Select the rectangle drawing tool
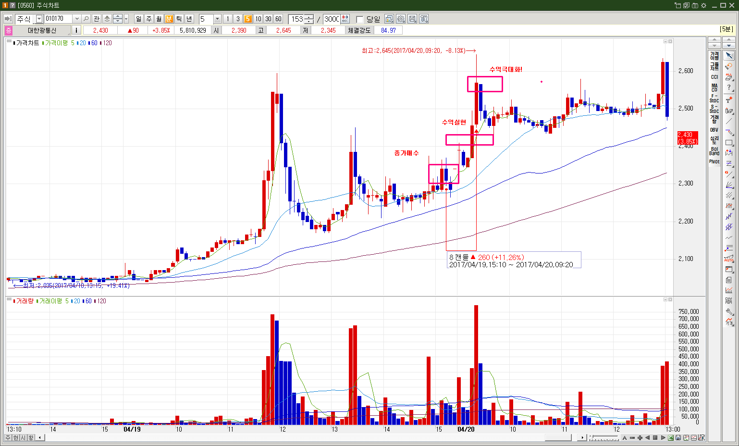 point(729,143)
